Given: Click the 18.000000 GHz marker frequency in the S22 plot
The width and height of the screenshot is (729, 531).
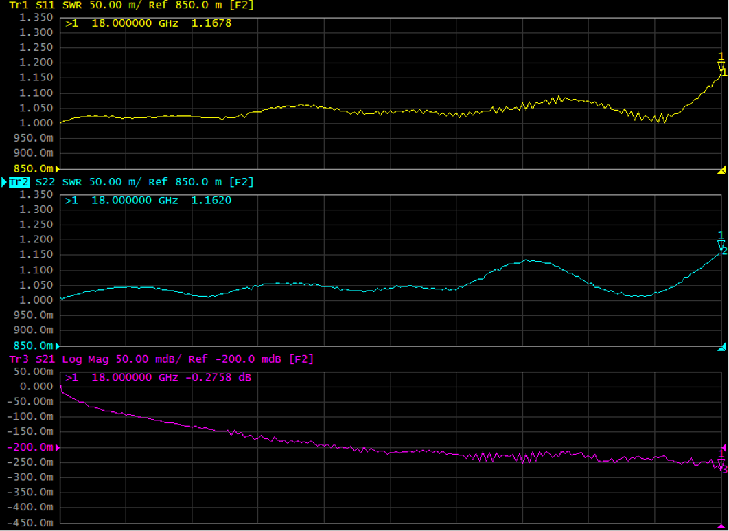Looking at the screenshot, I should pos(135,201).
